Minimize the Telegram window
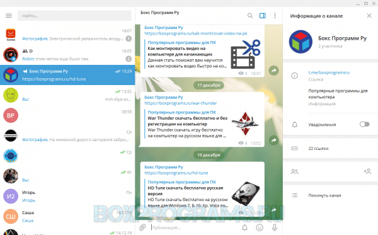The image size is (378, 235). pos(358,4)
